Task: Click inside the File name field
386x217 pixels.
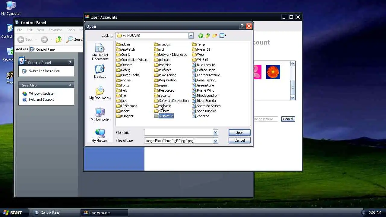Action: click(179, 133)
